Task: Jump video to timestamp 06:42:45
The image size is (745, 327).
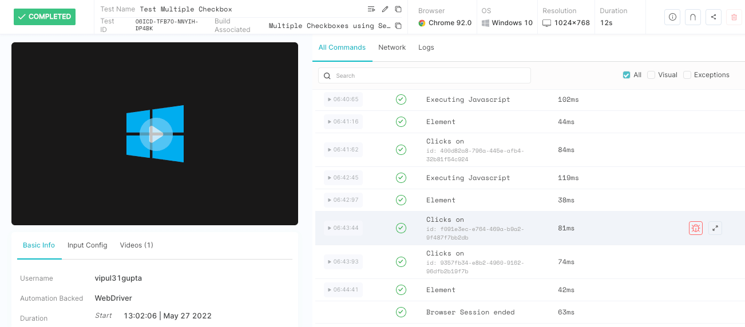Action: tap(343, 178)
